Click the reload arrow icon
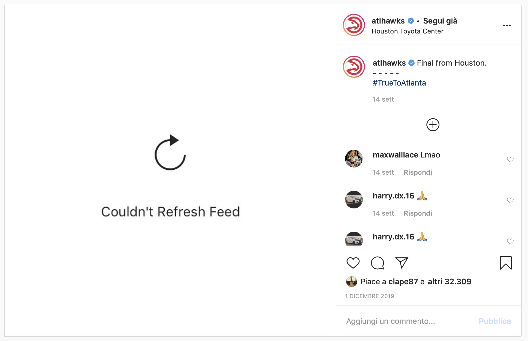 coord(170,153)
